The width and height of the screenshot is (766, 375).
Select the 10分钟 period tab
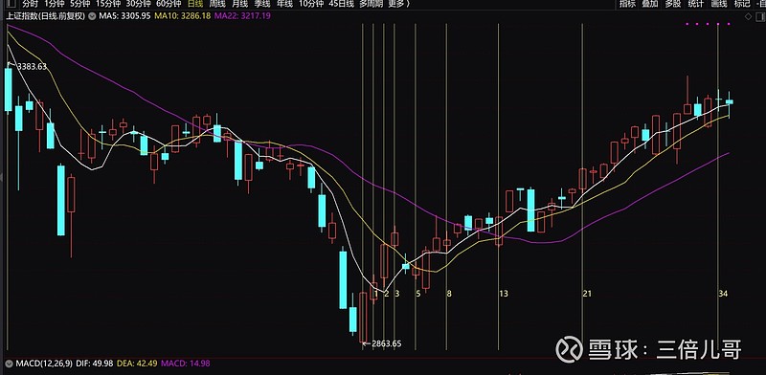[x=311, y=4]
